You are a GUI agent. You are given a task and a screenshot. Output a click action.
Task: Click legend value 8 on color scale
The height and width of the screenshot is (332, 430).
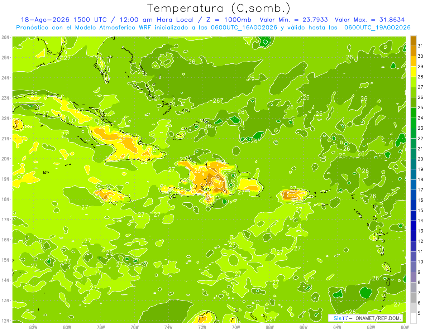419,282
